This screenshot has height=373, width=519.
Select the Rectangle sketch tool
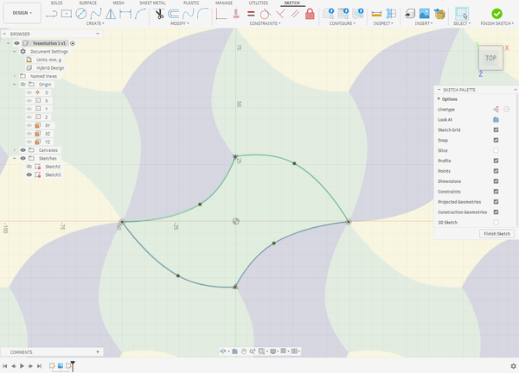67,14
